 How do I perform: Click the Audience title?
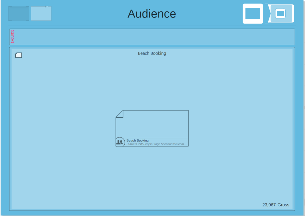click(152, 14)
